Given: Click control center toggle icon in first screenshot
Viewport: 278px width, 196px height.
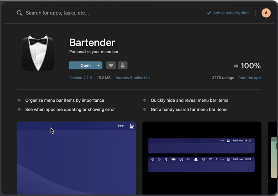Looking at the screenshot, I should [x=132, y=126].
